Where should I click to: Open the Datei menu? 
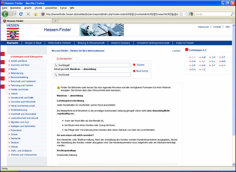(x=4, y=8)
